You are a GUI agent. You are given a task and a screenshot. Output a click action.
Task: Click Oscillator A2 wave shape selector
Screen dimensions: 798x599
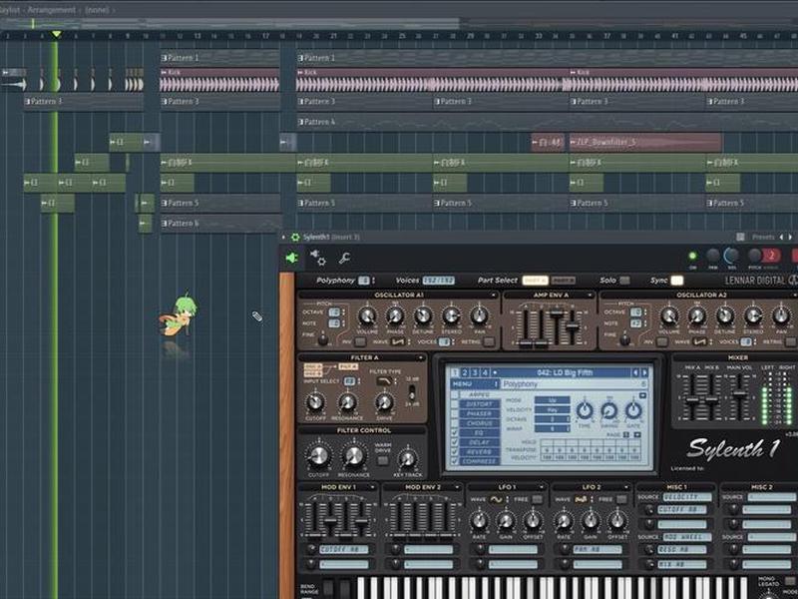pos(700,341)
